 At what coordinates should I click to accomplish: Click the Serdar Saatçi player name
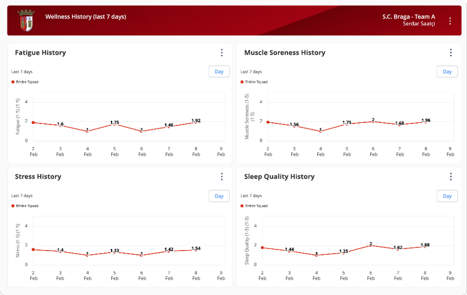[419, 24]
